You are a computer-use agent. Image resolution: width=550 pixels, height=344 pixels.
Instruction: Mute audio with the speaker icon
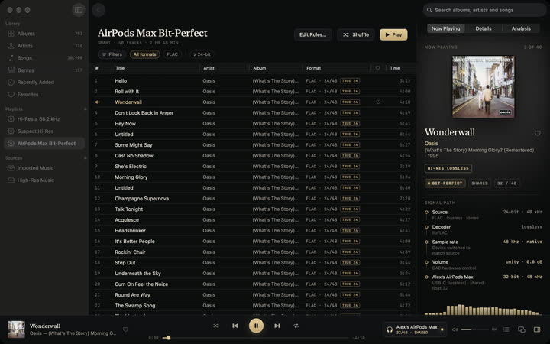pos(455,329)
